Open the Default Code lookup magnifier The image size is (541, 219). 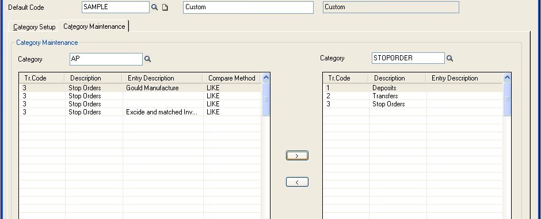click(x=155, y=7)
